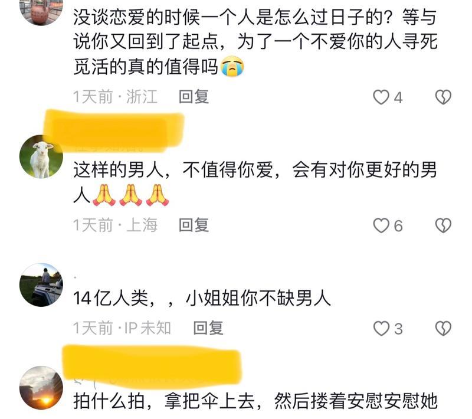
Task: Select the comment text 这样的男人，不值得你爱
Action: pyautogui.click(x=173, y=170)
